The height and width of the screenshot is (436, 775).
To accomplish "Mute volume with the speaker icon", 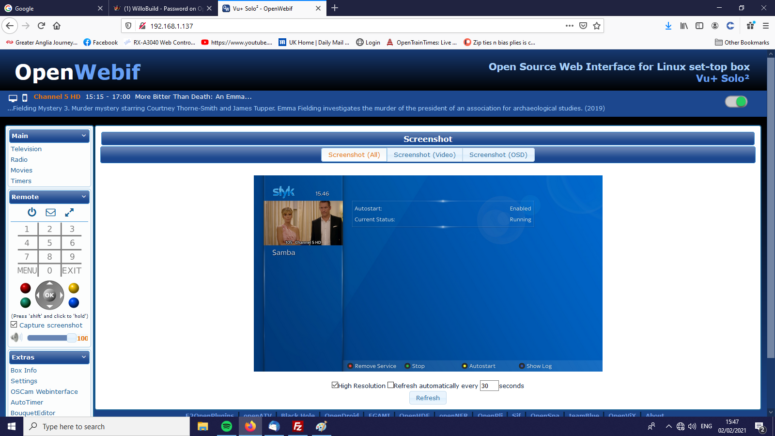I will point(16,338).
